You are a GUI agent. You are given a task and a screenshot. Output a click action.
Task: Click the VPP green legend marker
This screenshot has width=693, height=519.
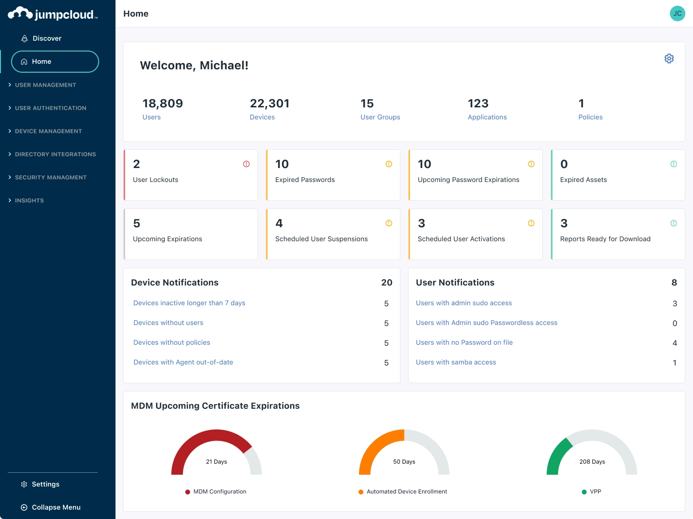coord(583,492)
